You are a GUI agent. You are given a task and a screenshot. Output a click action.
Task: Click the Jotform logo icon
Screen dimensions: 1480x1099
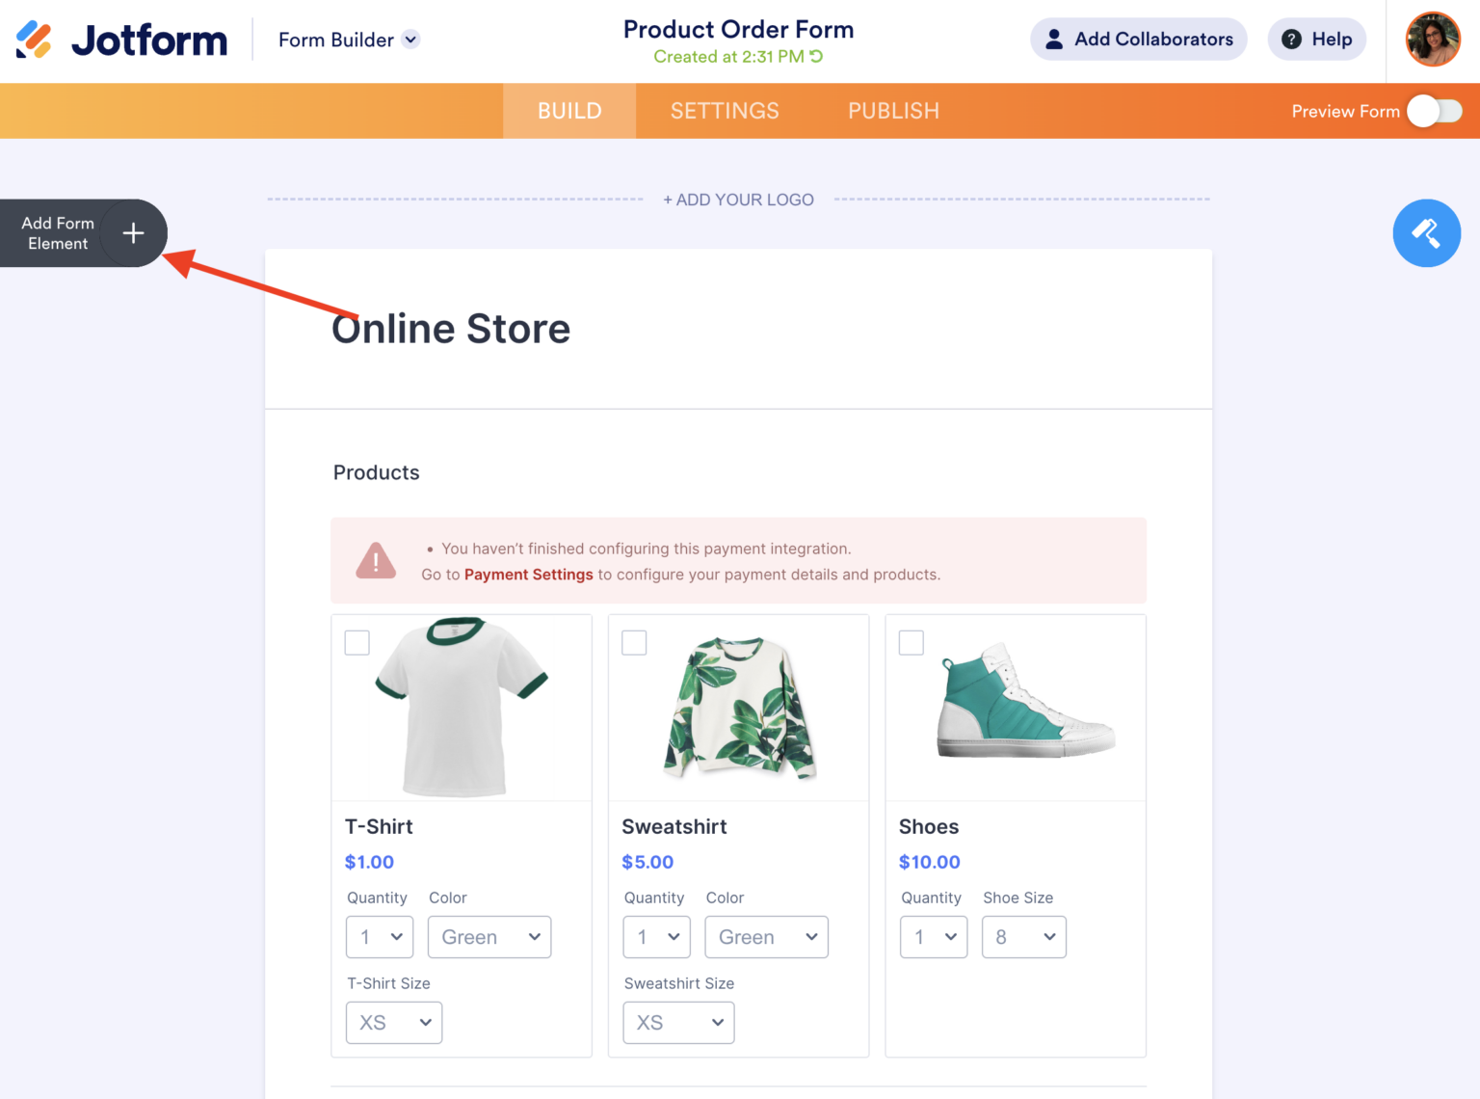tap(36, 39)
